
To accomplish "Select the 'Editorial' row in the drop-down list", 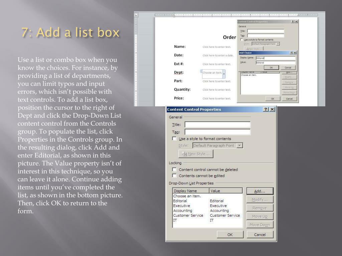I will coord(207,201).
